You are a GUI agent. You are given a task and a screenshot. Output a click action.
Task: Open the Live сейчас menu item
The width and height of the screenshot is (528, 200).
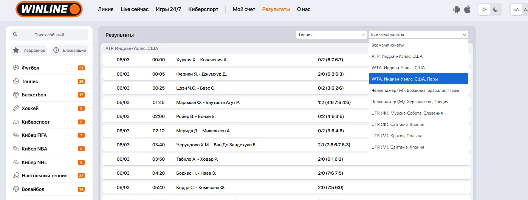(x=135, y=9)
